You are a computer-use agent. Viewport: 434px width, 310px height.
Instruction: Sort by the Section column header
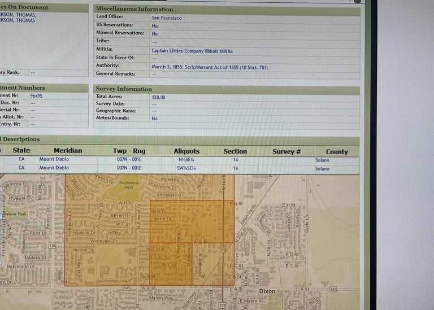click(x=235, y=151)
